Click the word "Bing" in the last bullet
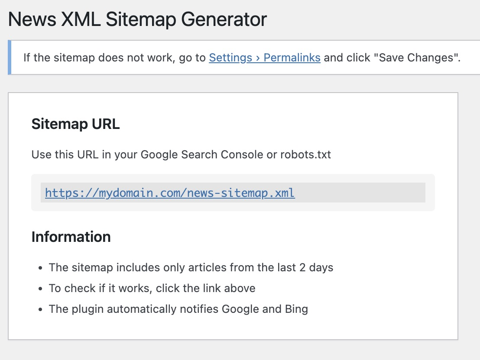480x360 pixels. (x=296, y=309)
